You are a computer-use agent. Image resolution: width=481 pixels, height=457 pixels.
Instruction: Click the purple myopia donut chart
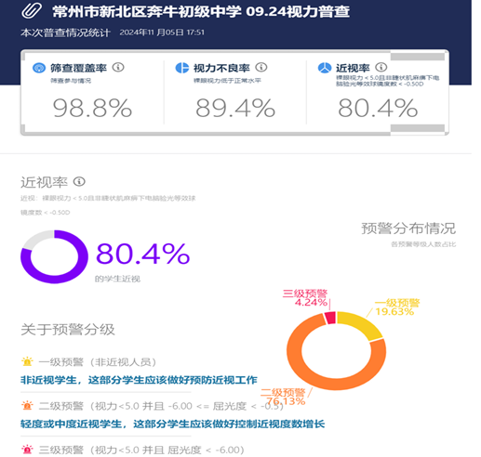[x=54, y=256]
